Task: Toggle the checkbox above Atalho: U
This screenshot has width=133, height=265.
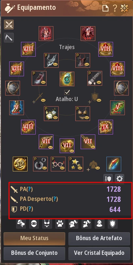Action: pyautogui.click(x=67, y=93)
